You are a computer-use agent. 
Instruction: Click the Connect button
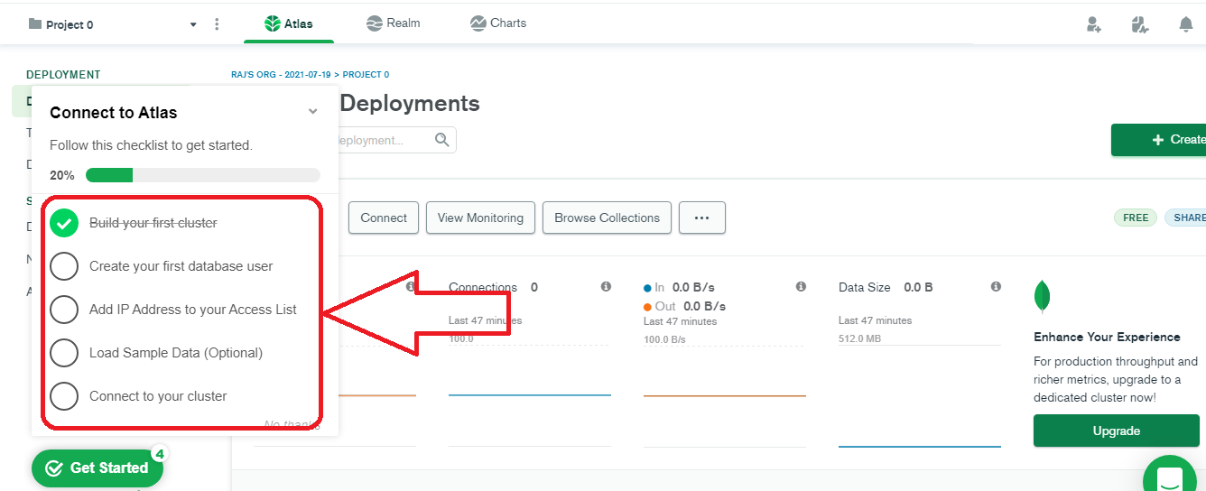pyautogui.click(x=384, y=218)
